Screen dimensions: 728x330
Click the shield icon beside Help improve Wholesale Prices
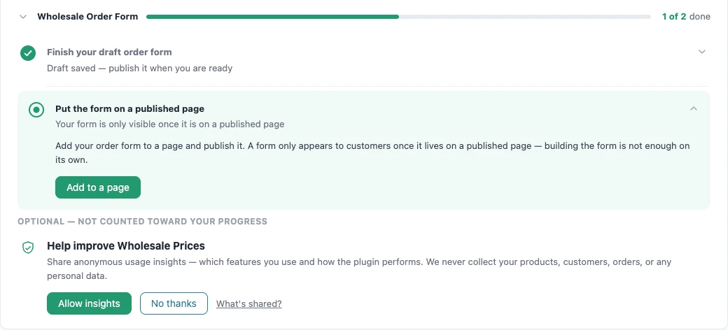pos(28,247)
